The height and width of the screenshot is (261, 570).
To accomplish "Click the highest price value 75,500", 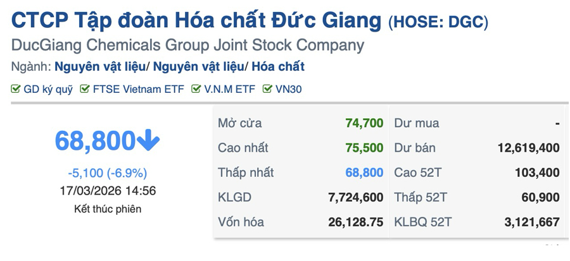I will pos(364,148).
